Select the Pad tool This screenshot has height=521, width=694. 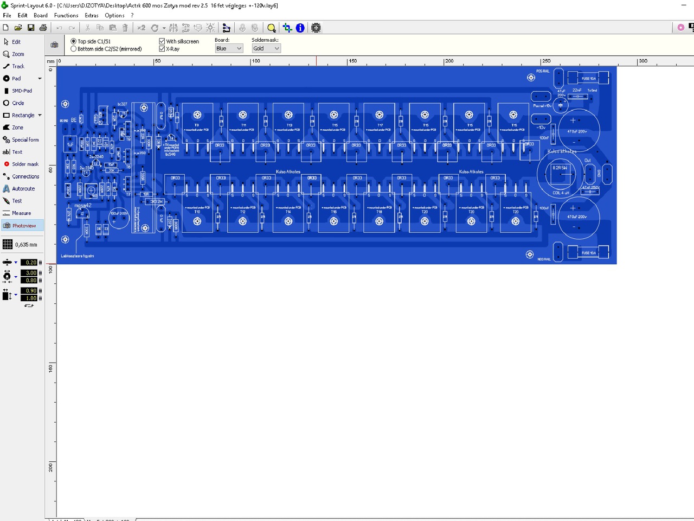tap(17, 79)
